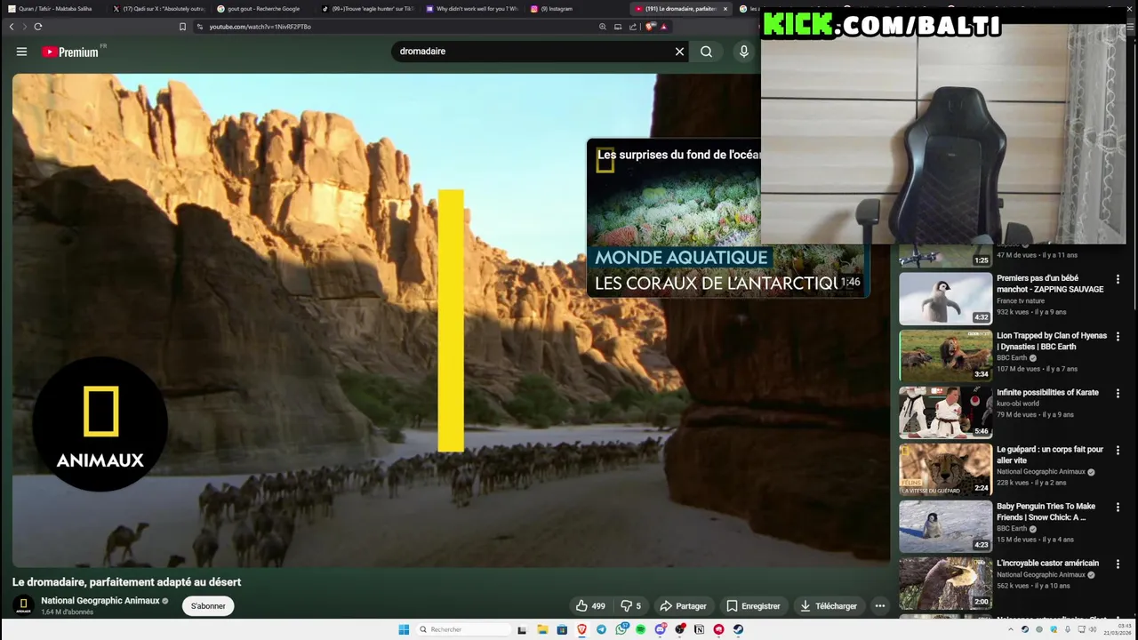Open Notion from taskbar
The width and height of the screenshot is (1138, 640).
(699, 629)
